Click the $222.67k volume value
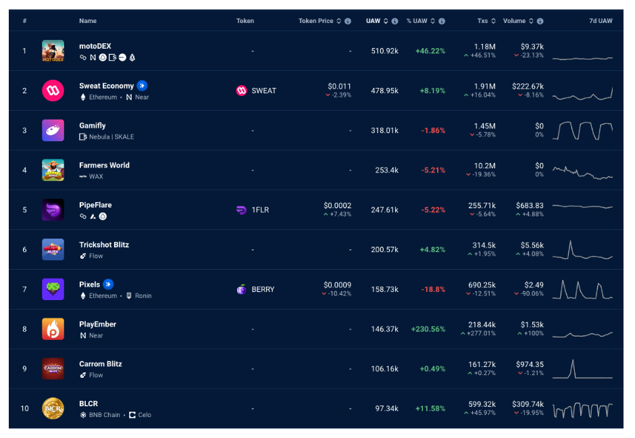This screenshot has width=635, height=438. click(x=528, y=87)
